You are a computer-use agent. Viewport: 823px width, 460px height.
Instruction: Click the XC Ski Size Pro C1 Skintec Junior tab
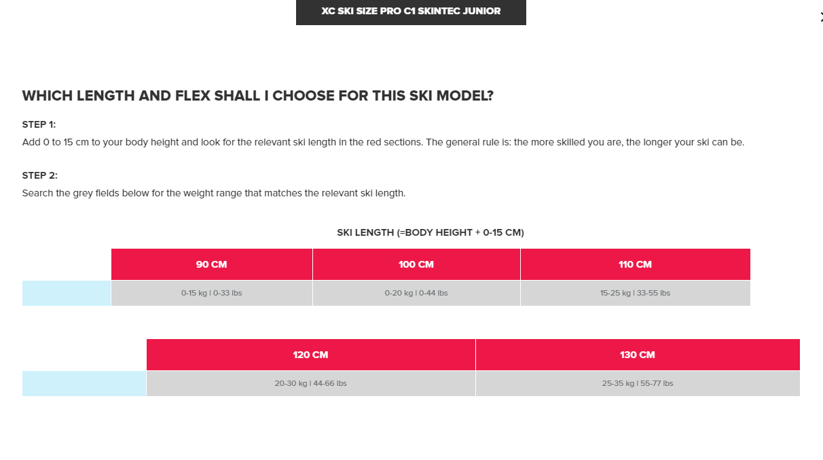pyautogui.click(x=411, y=12)
